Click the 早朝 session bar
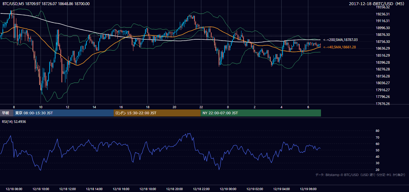The width and height of the screenshot is (409, 192). [7, 113]
